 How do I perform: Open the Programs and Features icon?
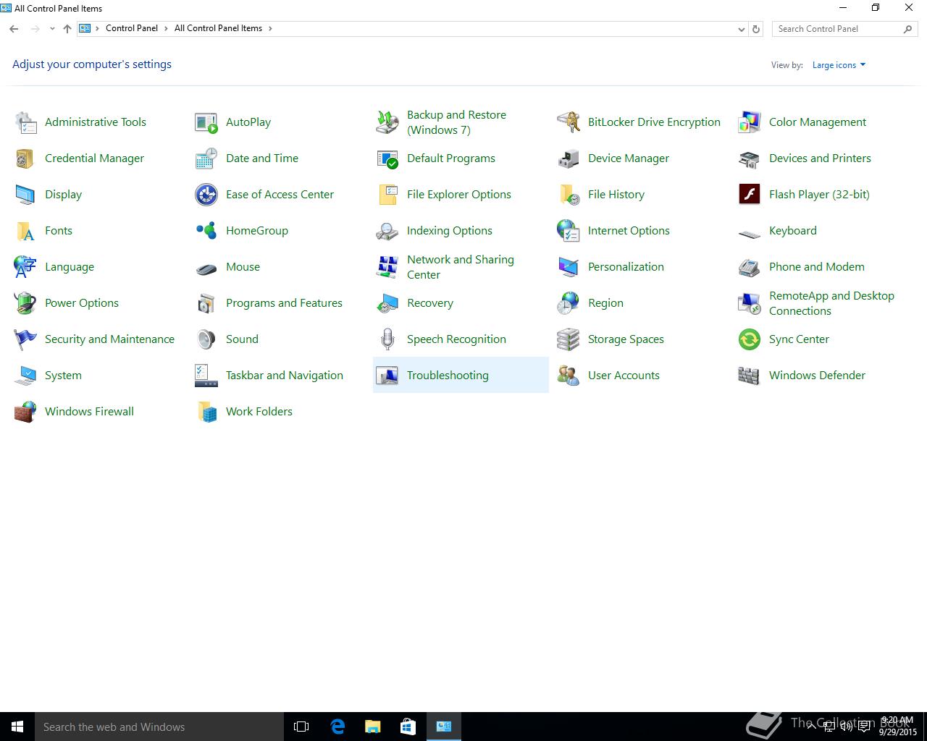point(206,303)
